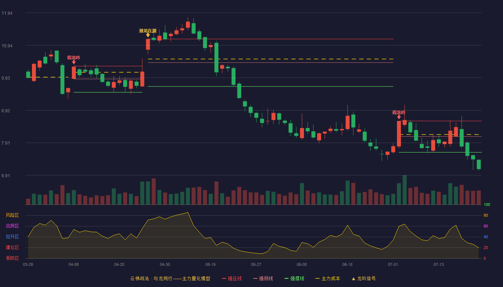503x287 pixels.
Task: Toggle the 云梯战法 主力量化模型 legend label
Action: [x=170, y=278]
